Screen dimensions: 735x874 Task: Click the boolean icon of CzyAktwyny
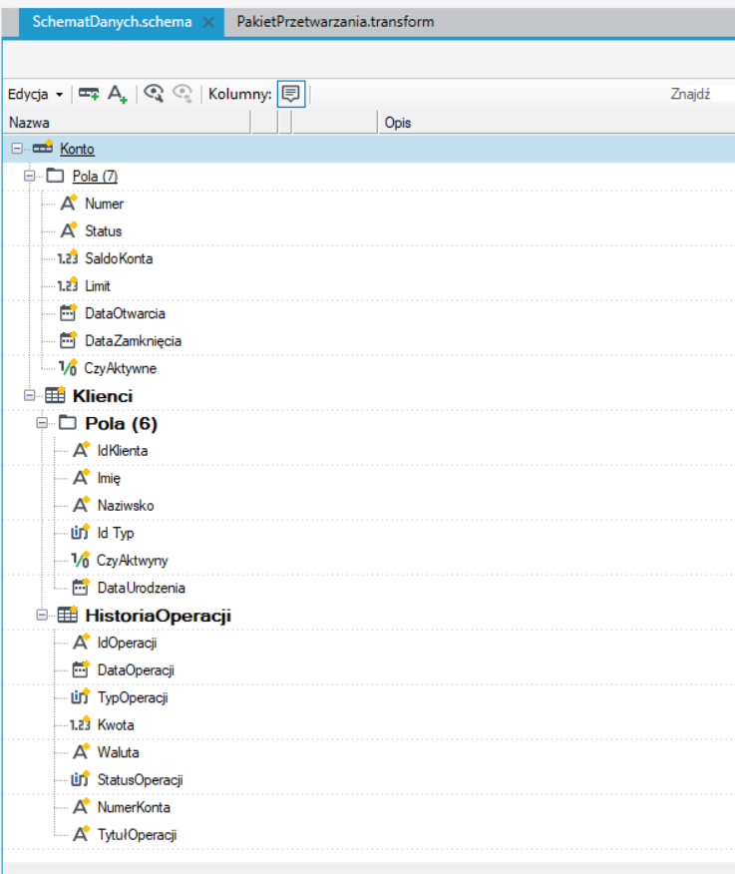[80, 559]
